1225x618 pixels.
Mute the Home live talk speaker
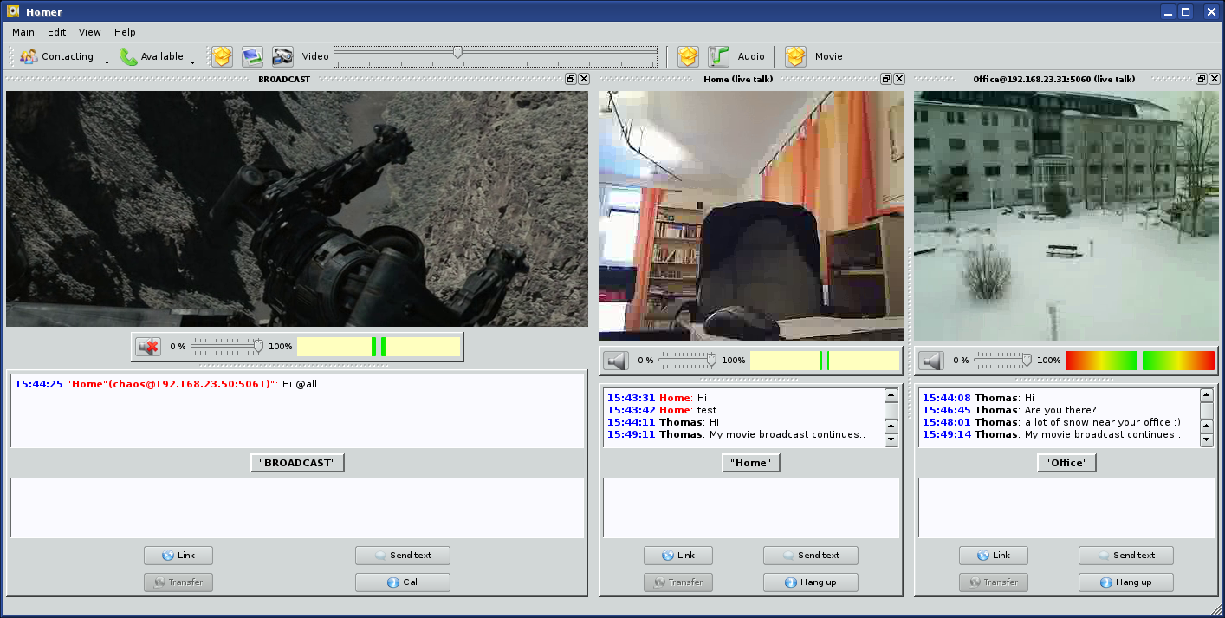click(616, 361)
